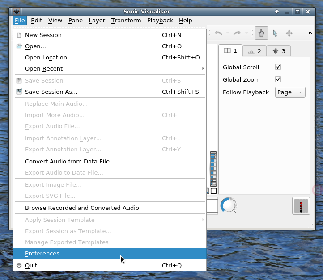The width and height of the screenshot is (323, 280).
Task: Click the Redo arrow icon
Action: [237, 33]
